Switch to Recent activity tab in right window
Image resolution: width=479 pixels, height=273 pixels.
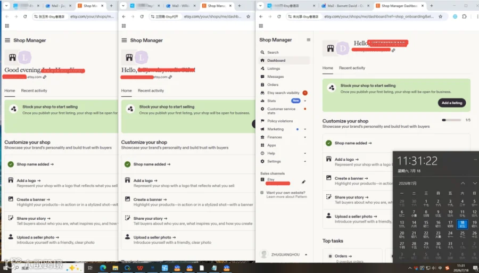click(x=352, y=68)
